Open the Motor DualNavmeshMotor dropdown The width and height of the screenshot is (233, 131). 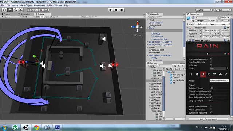219,80
